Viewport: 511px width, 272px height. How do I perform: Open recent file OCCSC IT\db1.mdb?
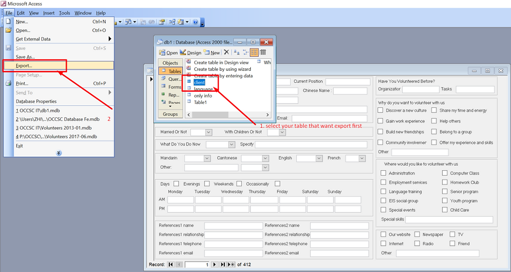pos(58,110)
